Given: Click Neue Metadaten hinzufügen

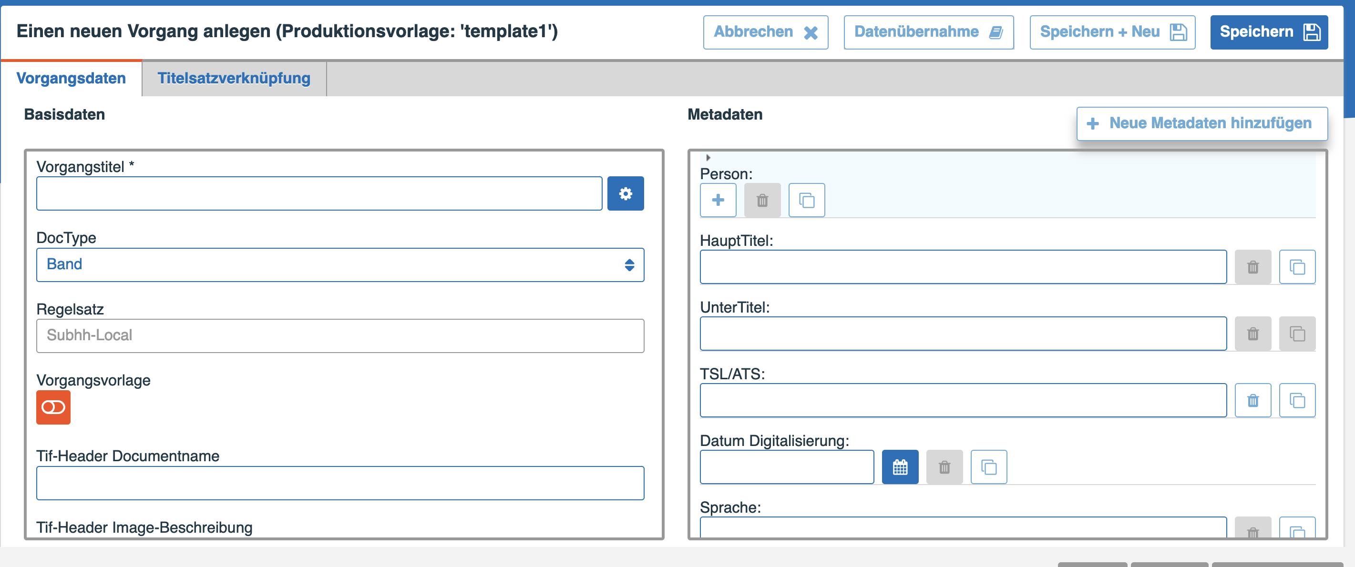Looking at the screenshot, I should [x=1201, y=123].
